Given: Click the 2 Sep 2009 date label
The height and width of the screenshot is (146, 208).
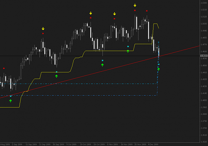Looking at the screenshot, I should point(17,144).
